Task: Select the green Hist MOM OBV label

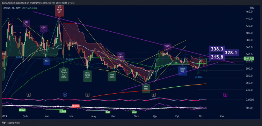Action: pyautogui.click(x=88, y=76)
